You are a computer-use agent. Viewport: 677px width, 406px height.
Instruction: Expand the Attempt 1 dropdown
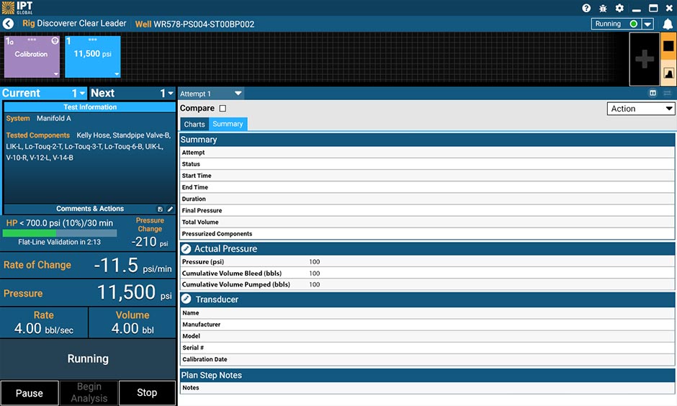(x=211, y=94)
